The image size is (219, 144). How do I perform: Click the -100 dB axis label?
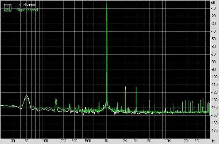coord(214,77)
